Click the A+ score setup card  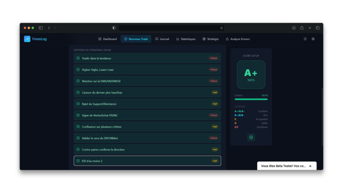click(251, 75)
